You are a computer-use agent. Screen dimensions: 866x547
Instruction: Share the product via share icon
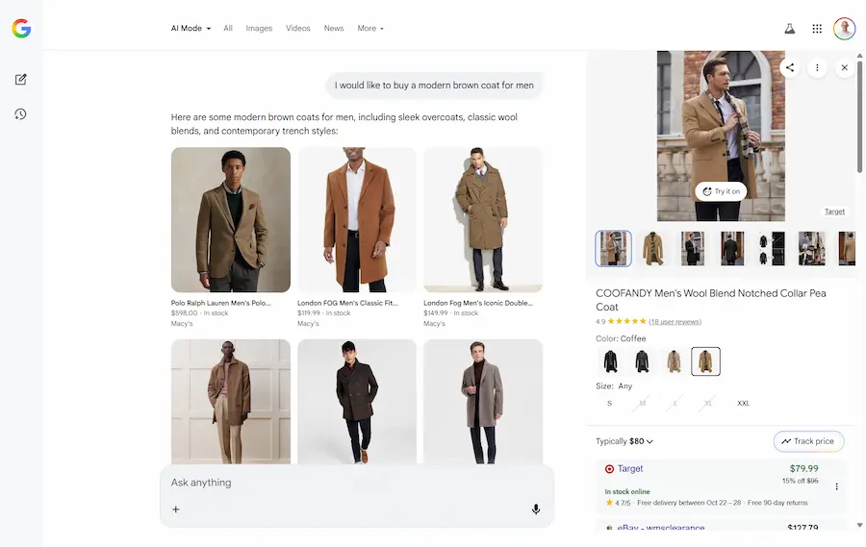790,67
